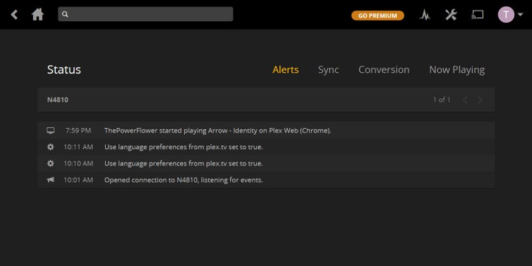Click the gear icon beside 10:10 AM alert

point(51,163)
